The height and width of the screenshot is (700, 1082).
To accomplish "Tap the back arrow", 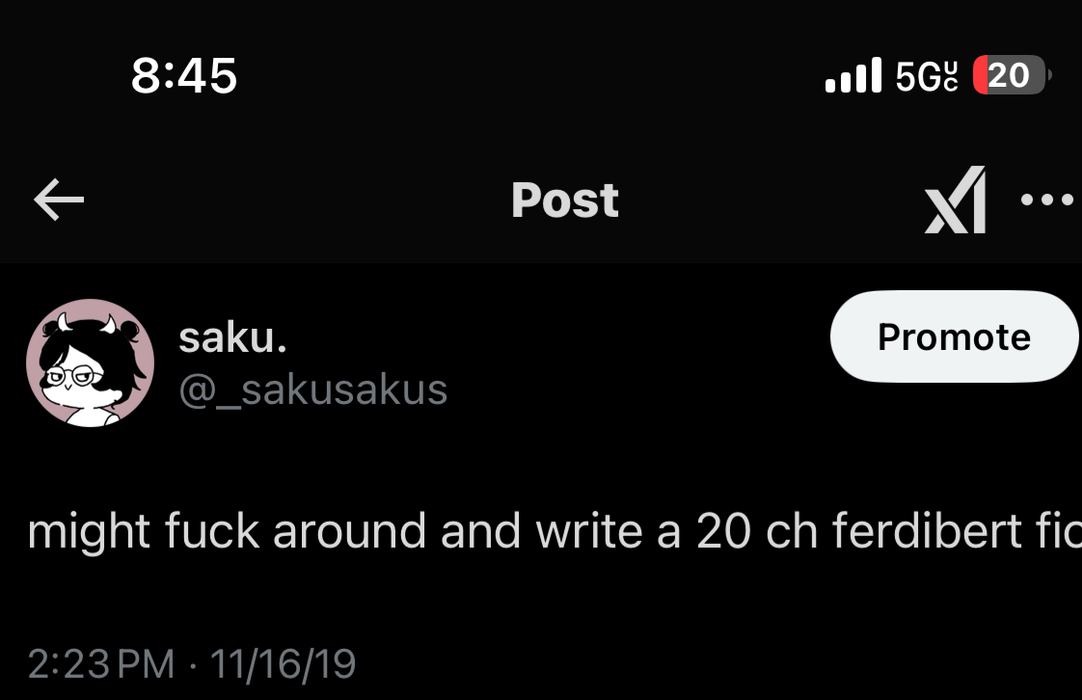I will 59,201.
